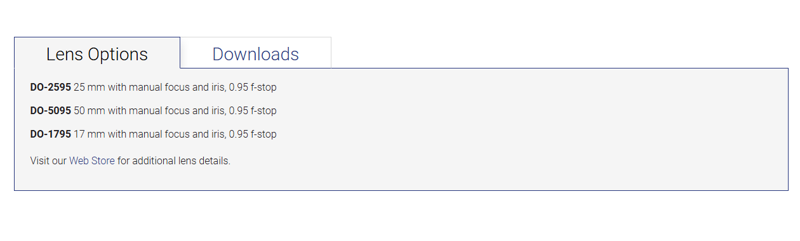Click the DO-2595 model number
800x241 pixels.
tap(51, 88)
